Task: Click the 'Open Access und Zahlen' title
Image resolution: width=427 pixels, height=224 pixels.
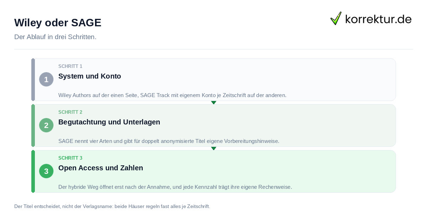Action: pos(101,168)
